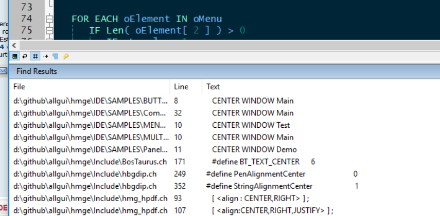Open the BosTaurus.ch line 171 result

pyautogui.click(x=90, y=162)
